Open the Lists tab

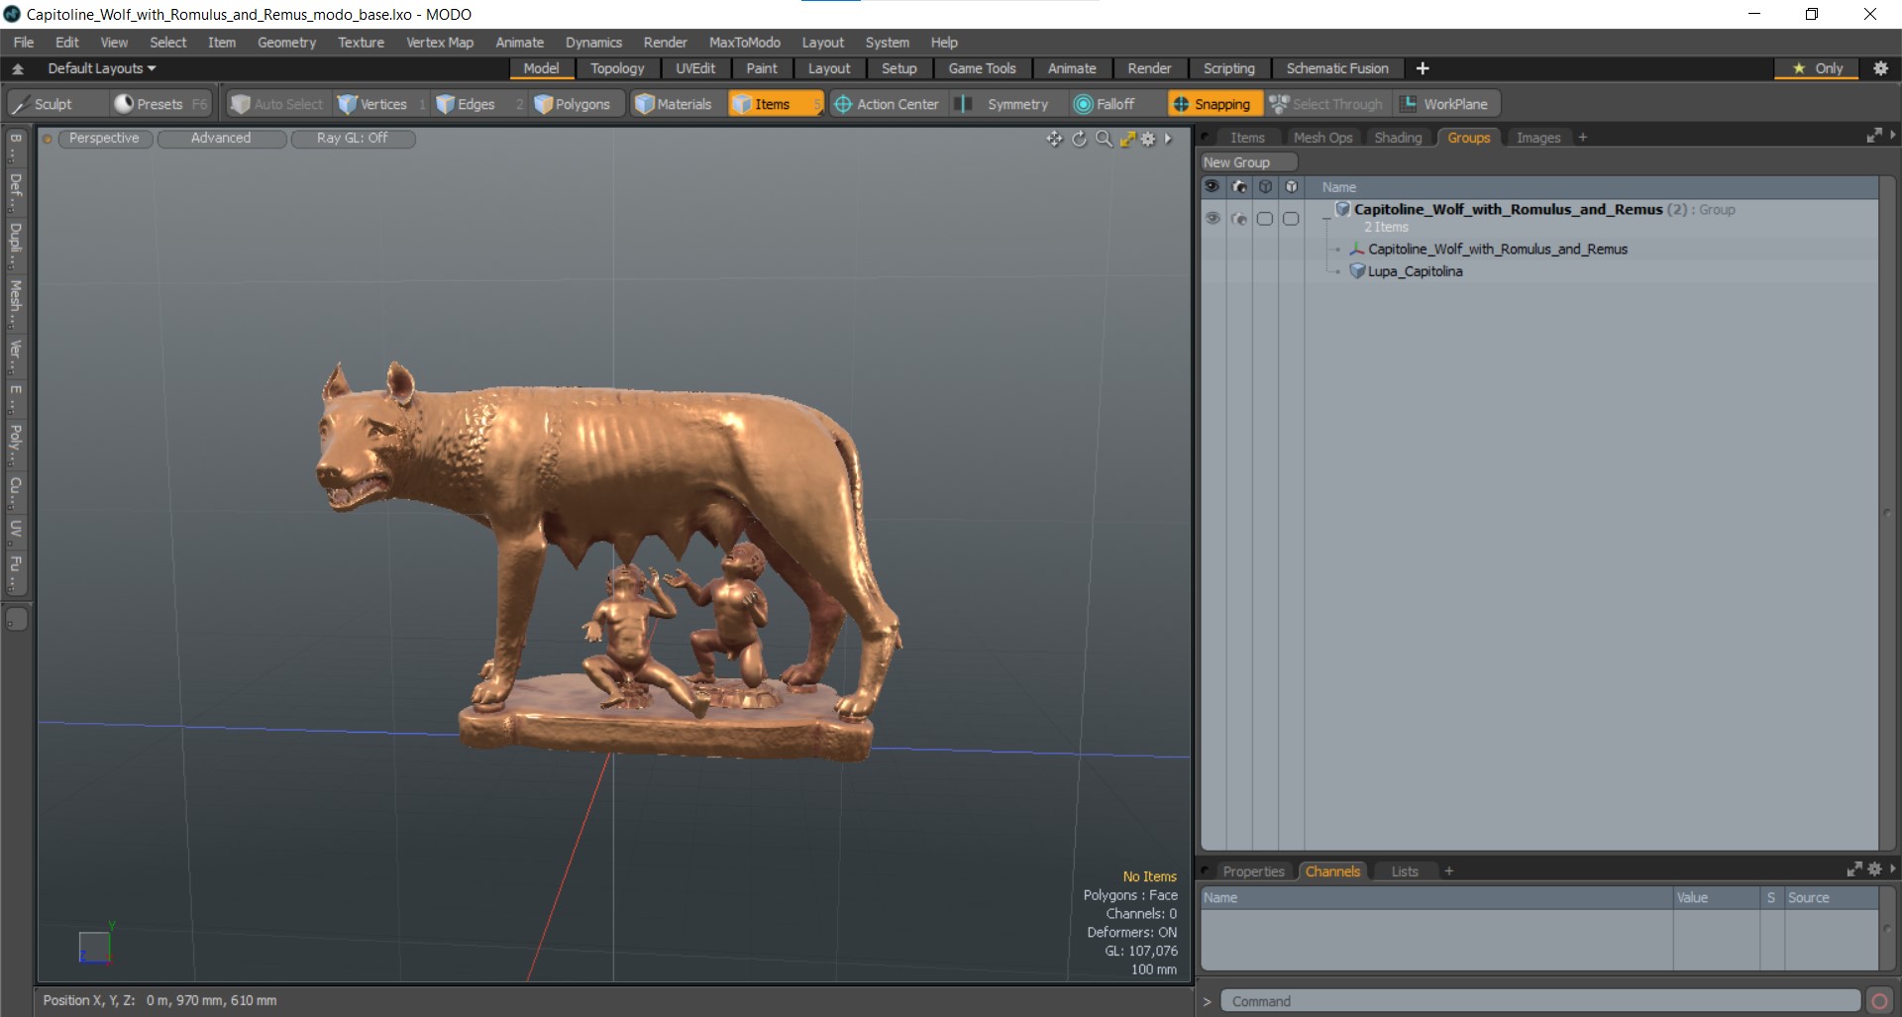tap(1405, 871)
